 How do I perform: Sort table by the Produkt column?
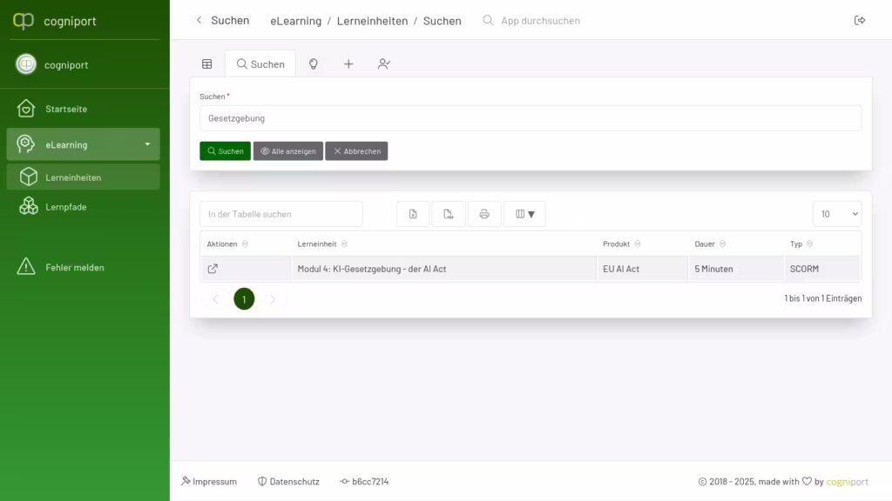point(637,244)
